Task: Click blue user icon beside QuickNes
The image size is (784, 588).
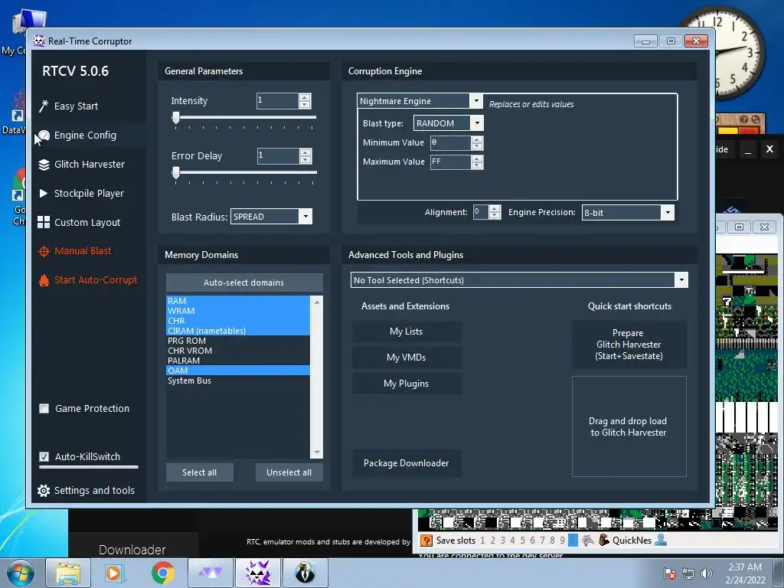Action: click(661, 540)
